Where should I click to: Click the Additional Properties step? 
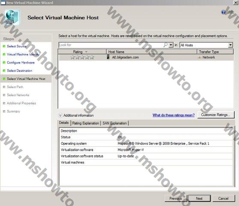pyautogui.click(x=21, y=103)
